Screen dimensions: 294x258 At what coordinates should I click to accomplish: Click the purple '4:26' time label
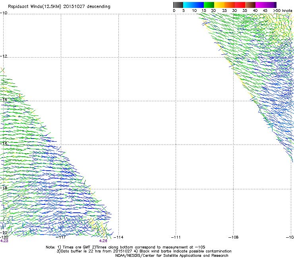(103, 241)
